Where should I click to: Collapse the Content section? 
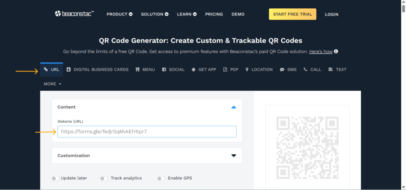(234, 107)
